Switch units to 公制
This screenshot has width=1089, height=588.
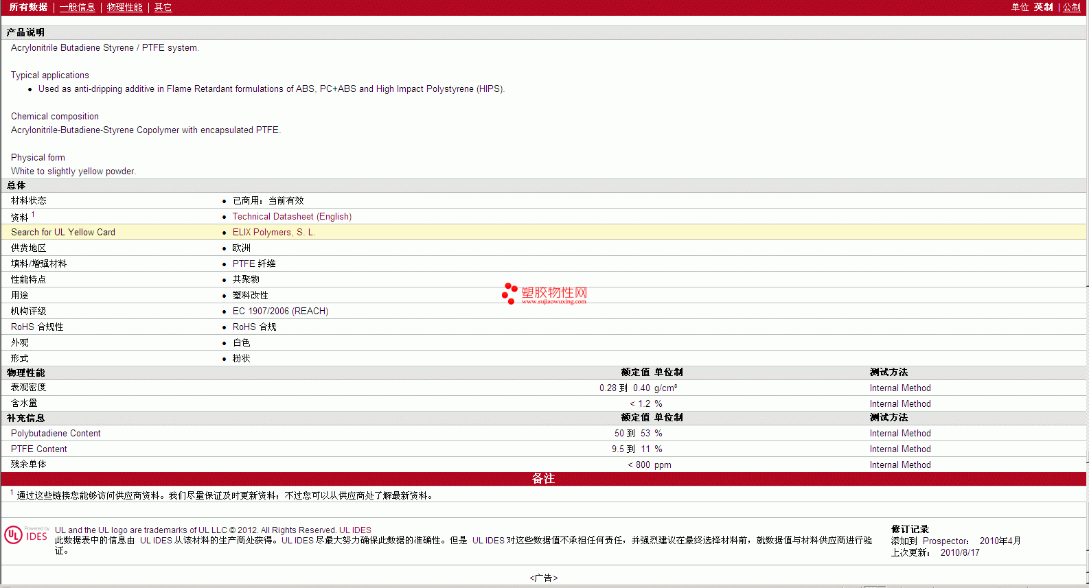[x=1072, y=7]
